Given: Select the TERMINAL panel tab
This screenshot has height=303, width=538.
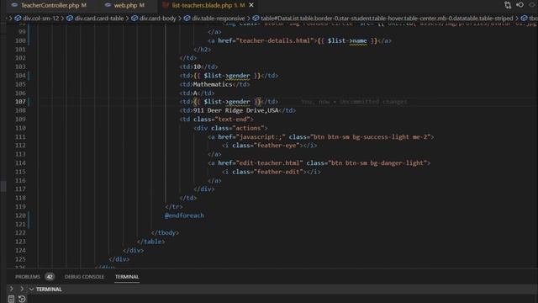Looking at the screenshot, I should (127, 277).
